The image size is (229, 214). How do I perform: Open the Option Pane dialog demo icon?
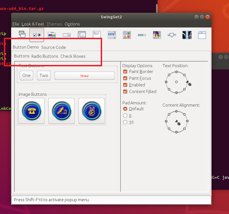127,35
